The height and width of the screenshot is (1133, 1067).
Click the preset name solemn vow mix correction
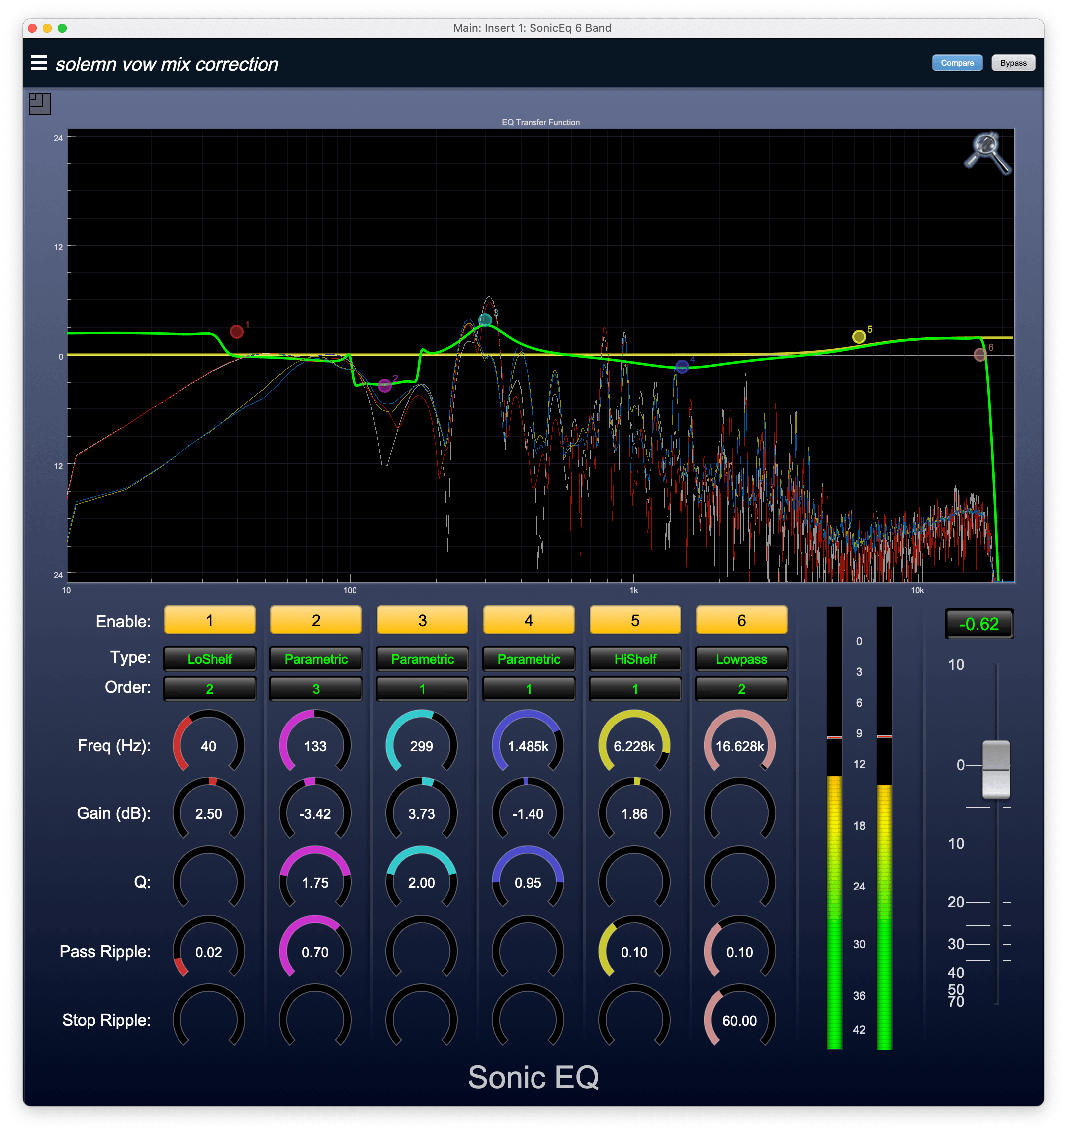pyautogui.click(x=167, y=64)
